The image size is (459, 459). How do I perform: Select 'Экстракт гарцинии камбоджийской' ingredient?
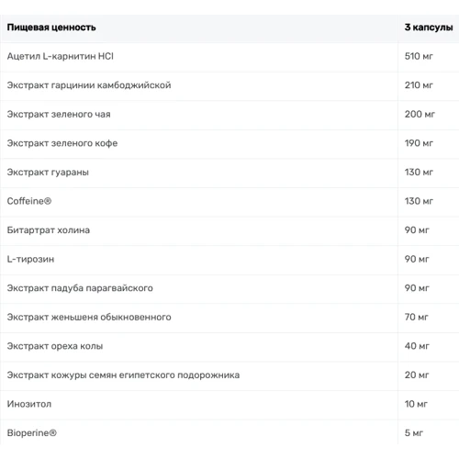[89, 85]
